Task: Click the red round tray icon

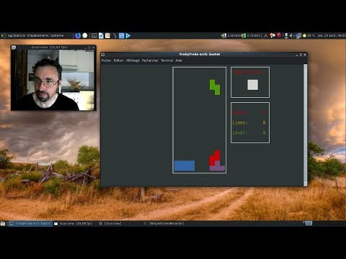Action: [279, 35]
